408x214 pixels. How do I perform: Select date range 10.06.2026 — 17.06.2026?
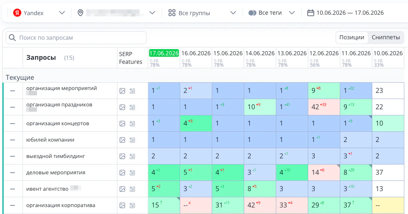350,13
